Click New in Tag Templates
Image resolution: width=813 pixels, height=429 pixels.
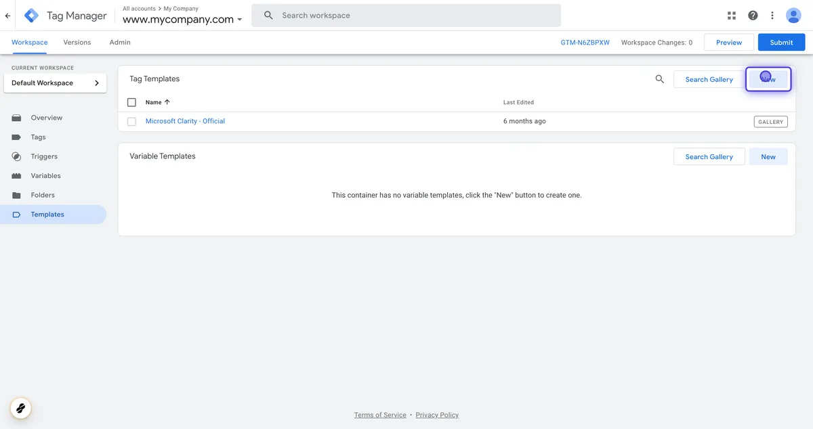tap(768, 79)
